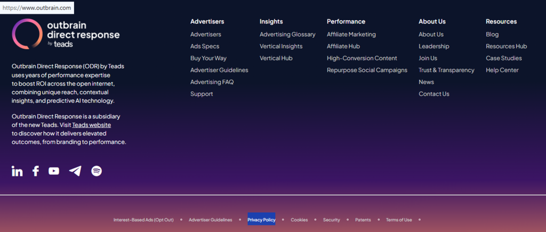Open the Advertising FAQ link
The image size is (546, 232).
pos(212,82)
